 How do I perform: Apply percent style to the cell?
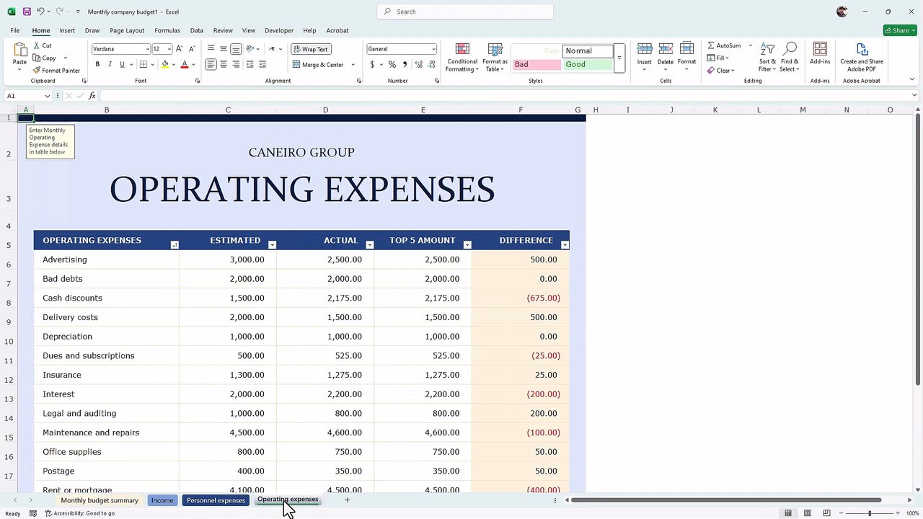392,64
